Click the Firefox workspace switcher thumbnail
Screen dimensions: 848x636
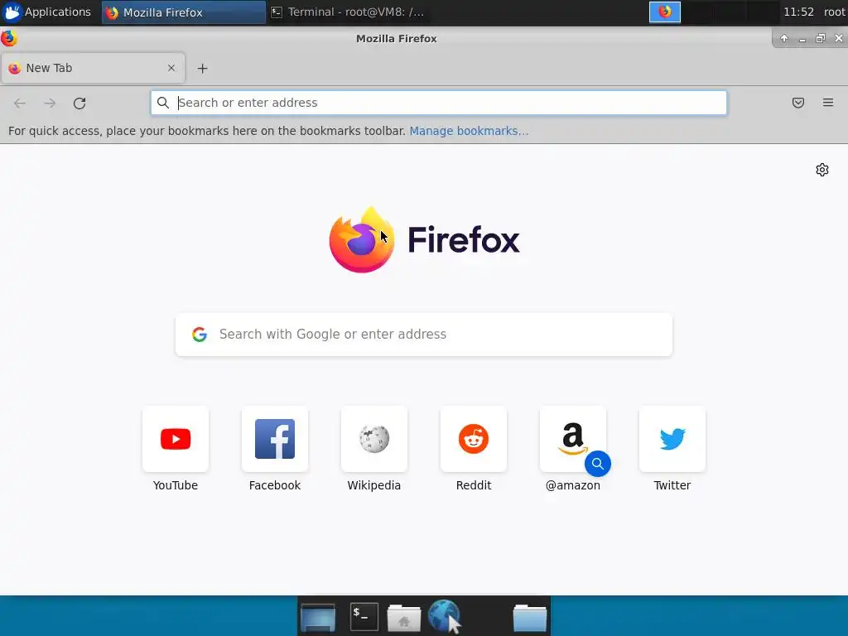pos(665,12)
